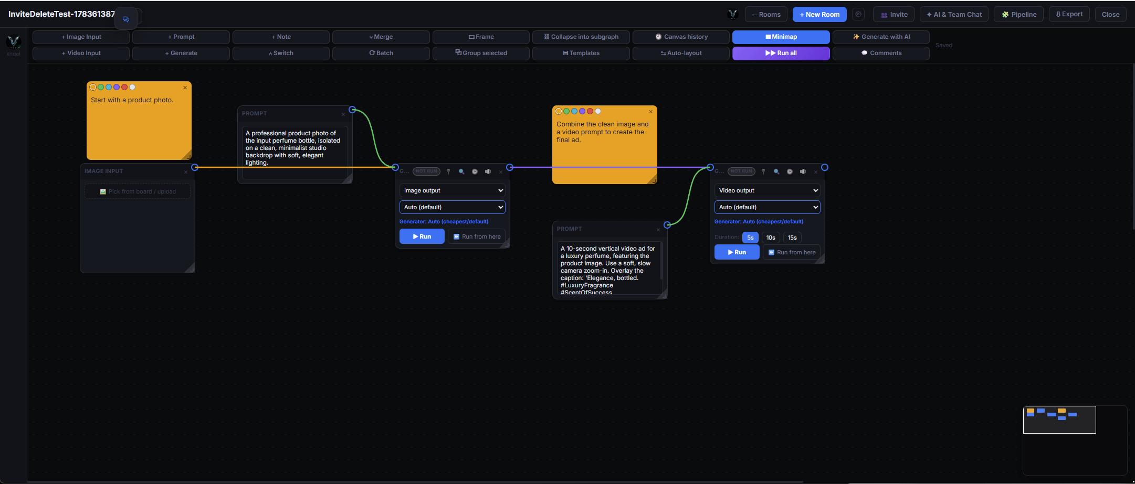Click the magnifier icon on the Image output node
Screen dimensions: 1135x484
(x=461, y=171)
